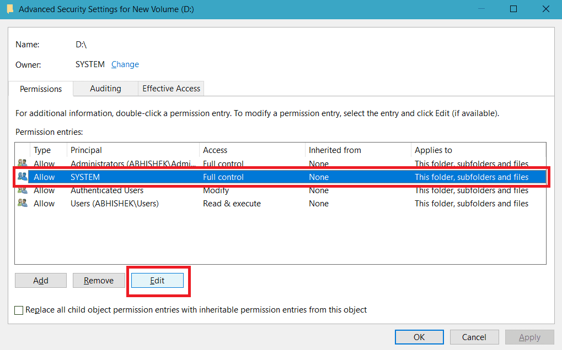Click the Edit button
Screen dimensions: 562x350
(157, 281)
